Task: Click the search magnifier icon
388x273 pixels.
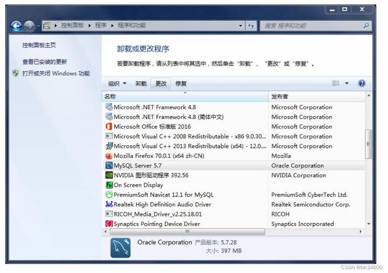Action: [x=366, y=26]
